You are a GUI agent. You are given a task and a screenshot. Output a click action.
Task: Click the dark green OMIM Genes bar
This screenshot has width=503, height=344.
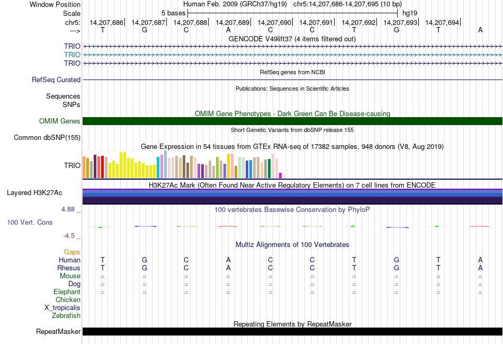(292, 121)
